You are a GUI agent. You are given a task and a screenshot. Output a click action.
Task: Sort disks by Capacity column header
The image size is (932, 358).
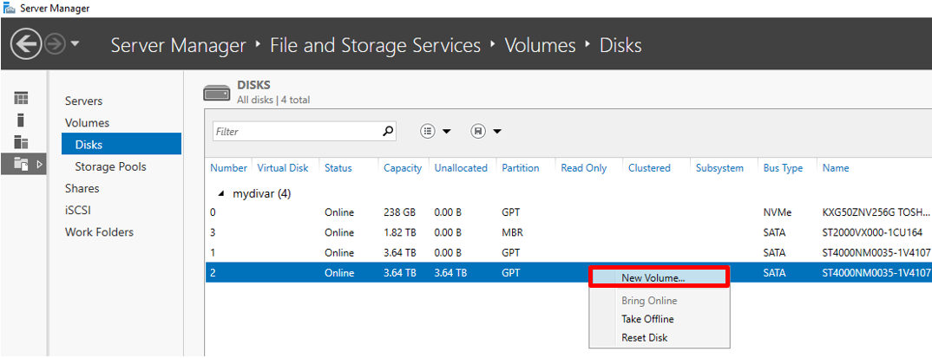click(403, 168)
